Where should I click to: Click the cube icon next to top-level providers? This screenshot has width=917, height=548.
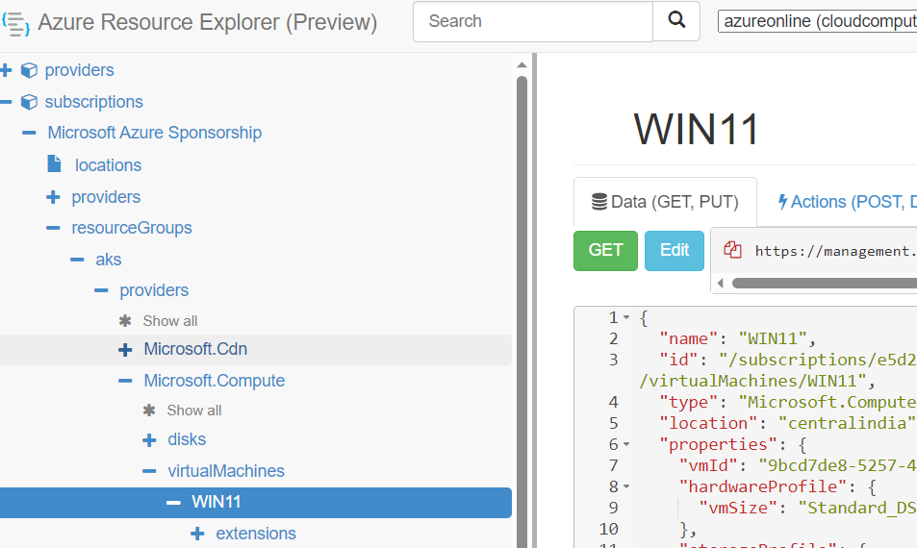pyautogui.click(x=29, y=71)
